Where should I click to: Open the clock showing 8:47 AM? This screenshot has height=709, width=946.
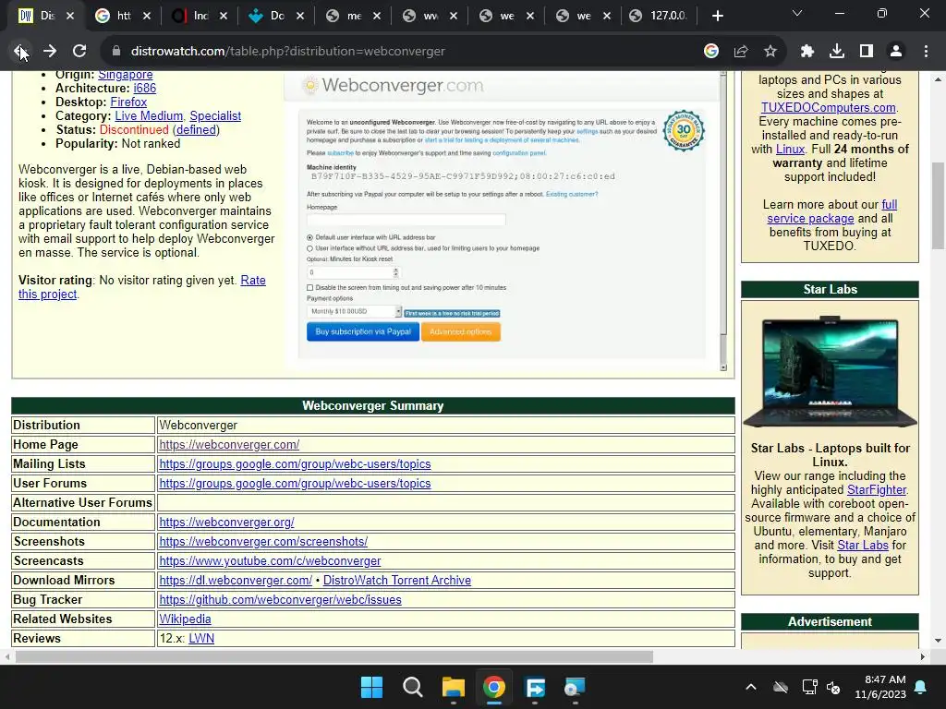[x=880, y=687]
